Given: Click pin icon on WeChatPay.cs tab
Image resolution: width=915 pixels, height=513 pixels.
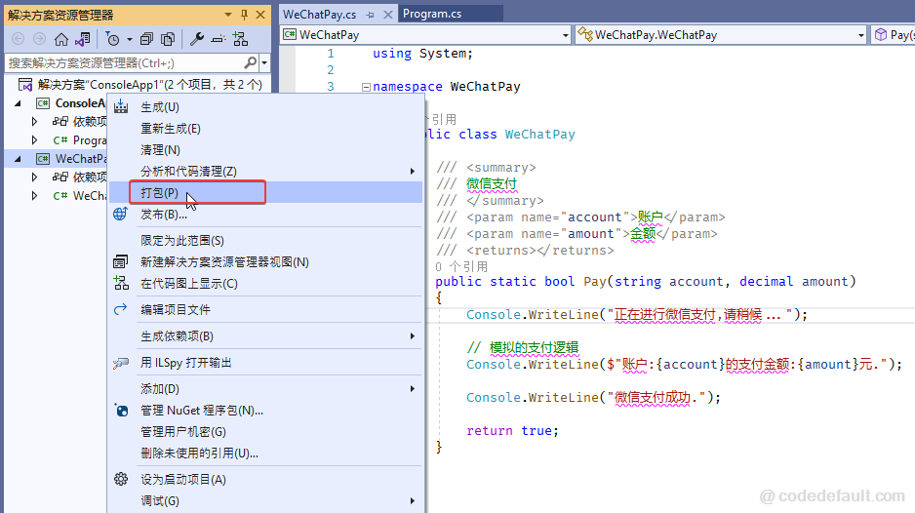Looking at the screenshot, I should click(370, 16).
